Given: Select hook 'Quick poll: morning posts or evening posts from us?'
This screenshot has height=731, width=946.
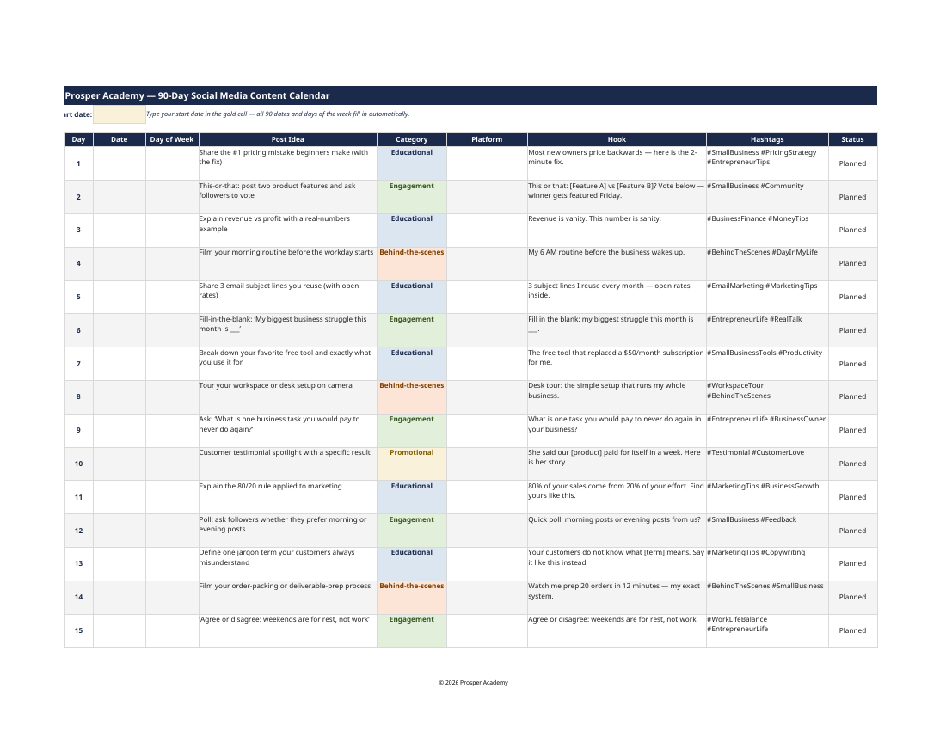Looking at the screenshot, I should (614, 519).
